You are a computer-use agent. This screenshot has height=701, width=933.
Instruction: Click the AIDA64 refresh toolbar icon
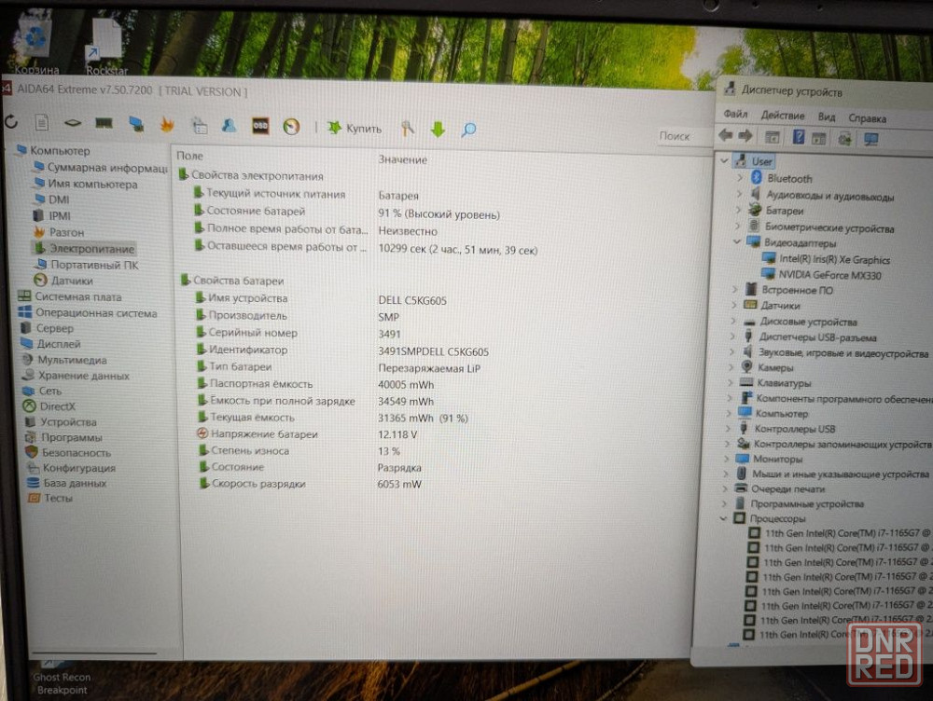11,122
